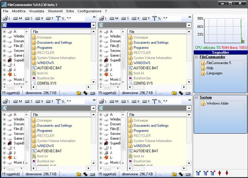Move bookmark up with red up arrow
This screenshot has height=178, width=248.
(x=220, y=173)
